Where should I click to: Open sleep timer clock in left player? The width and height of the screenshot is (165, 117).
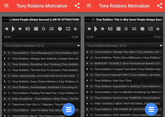click(x=60, y=29)
